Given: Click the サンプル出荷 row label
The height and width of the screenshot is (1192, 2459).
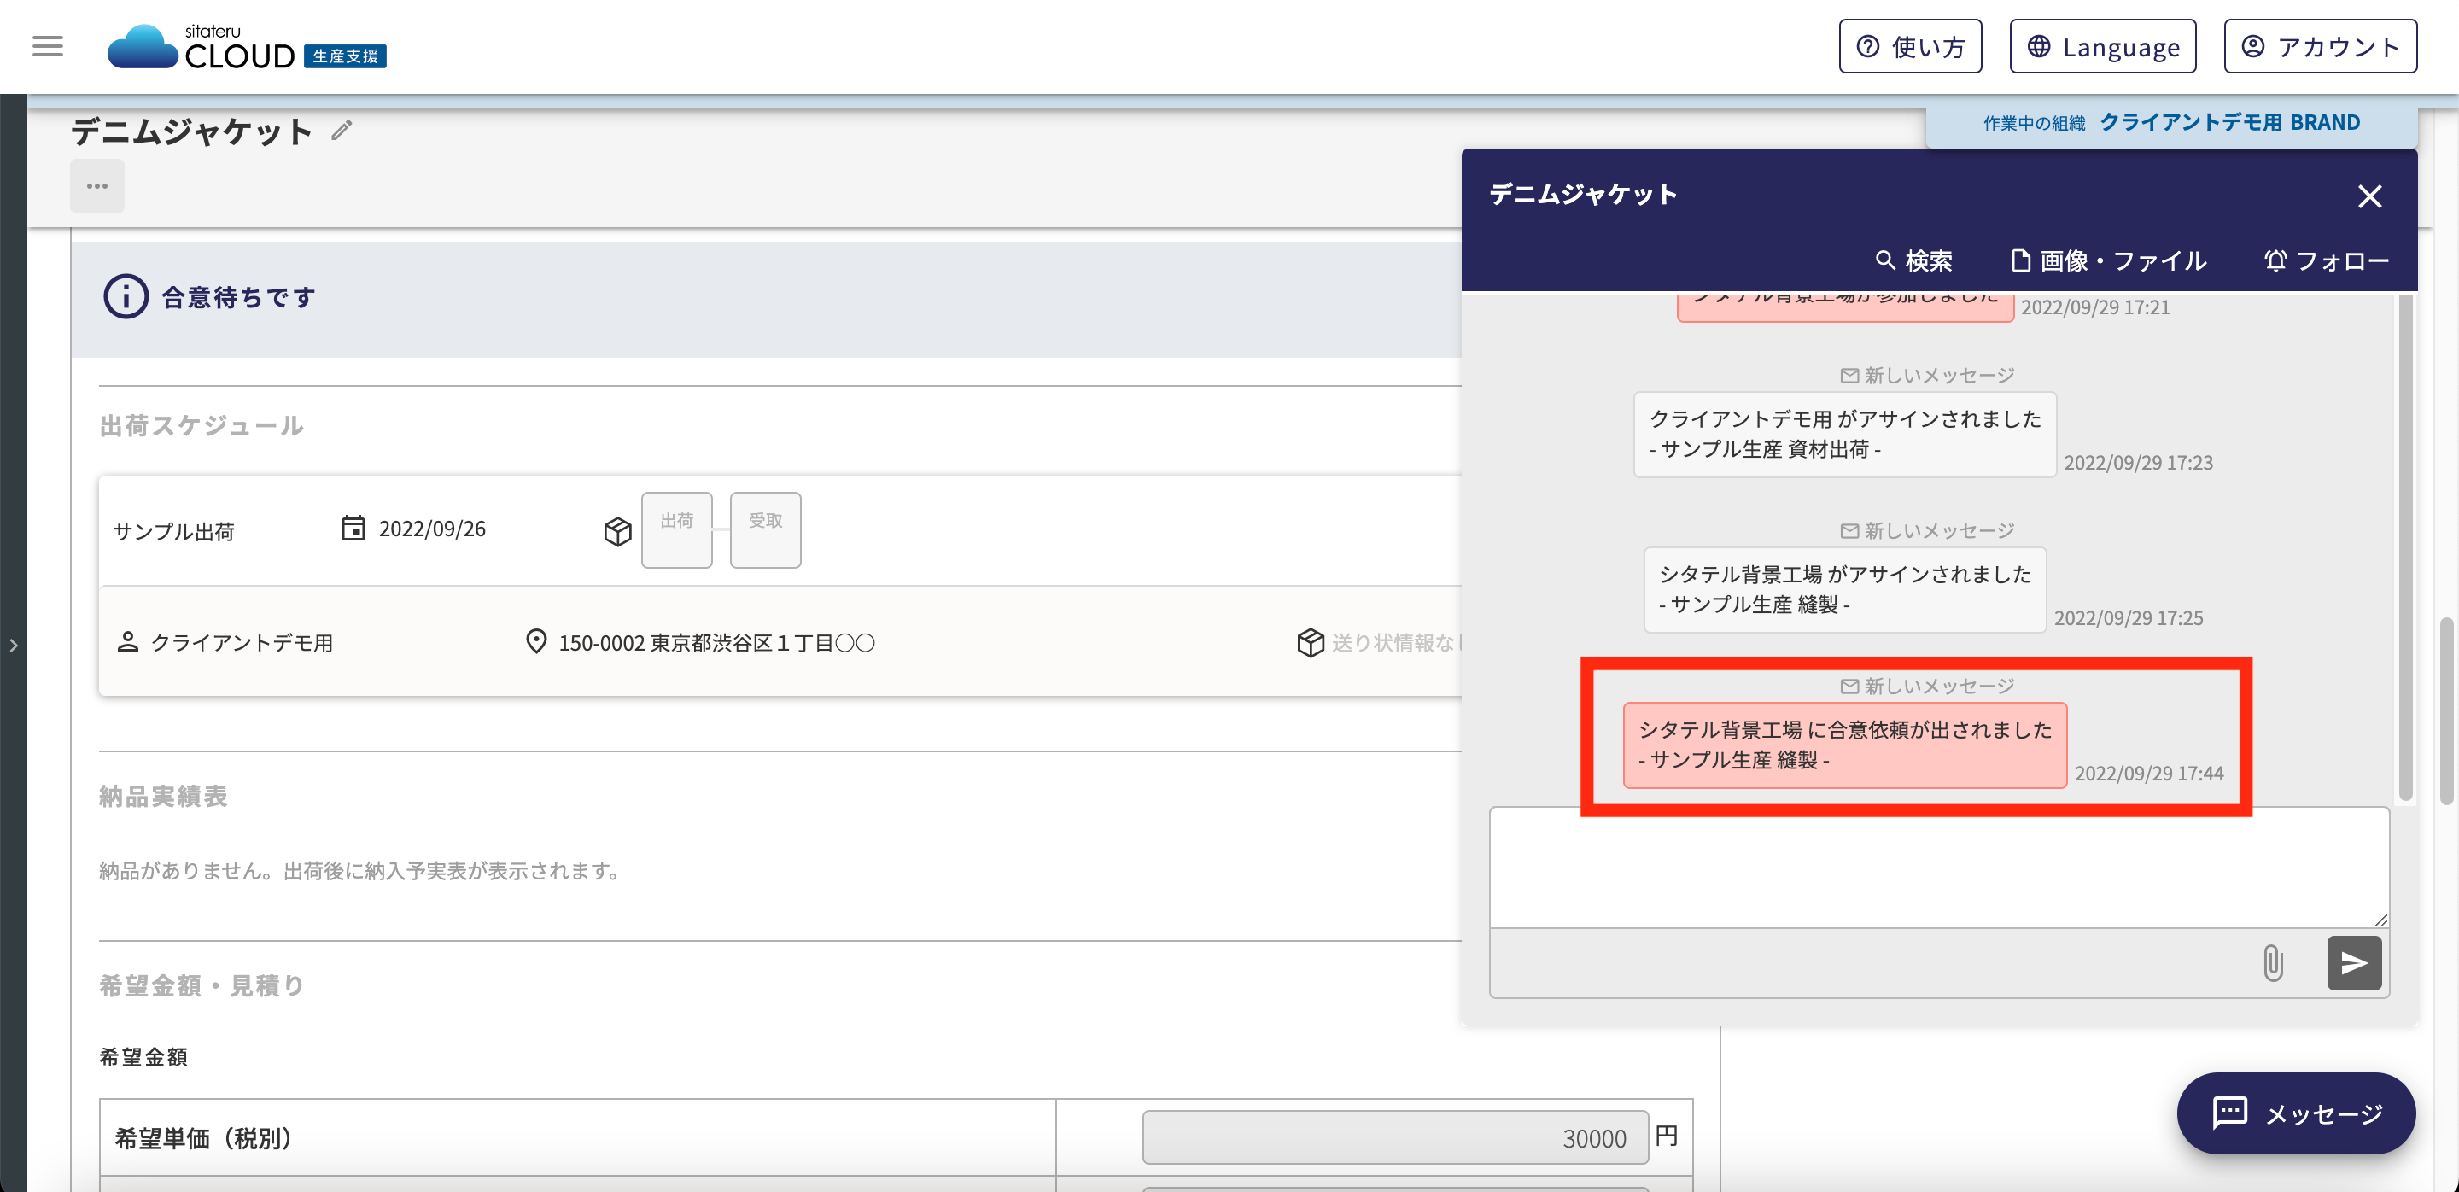Looking at the screenshot, I should (x=173, y=530).
